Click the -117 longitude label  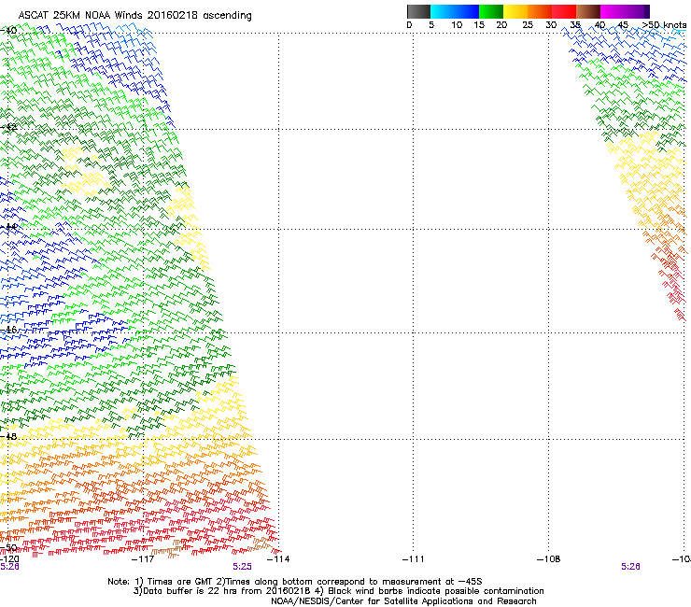tap(143, 559)
